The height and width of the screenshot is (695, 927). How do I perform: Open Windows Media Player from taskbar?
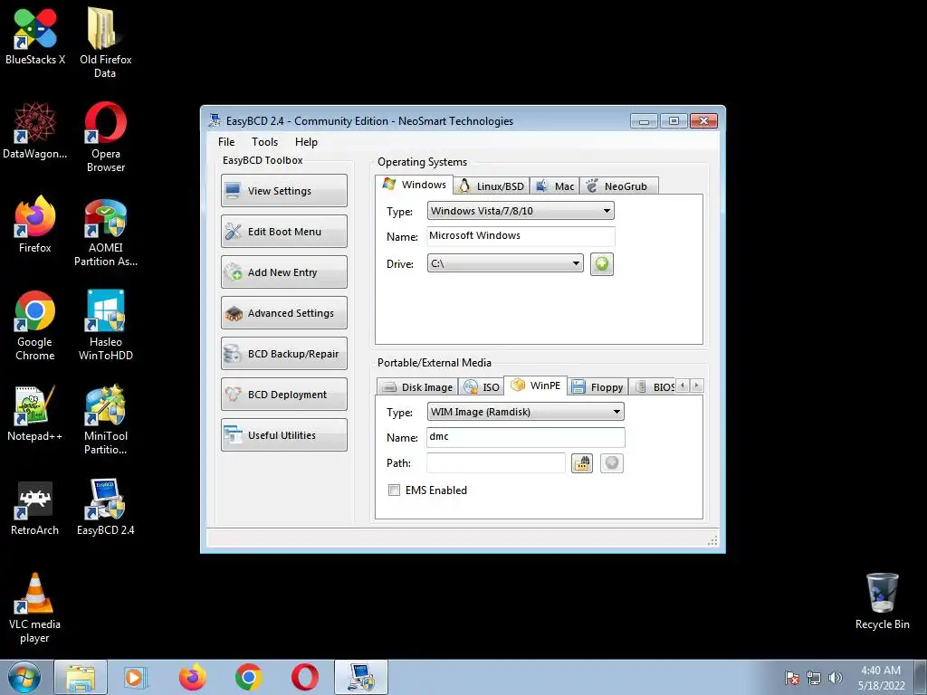(136, 678)
